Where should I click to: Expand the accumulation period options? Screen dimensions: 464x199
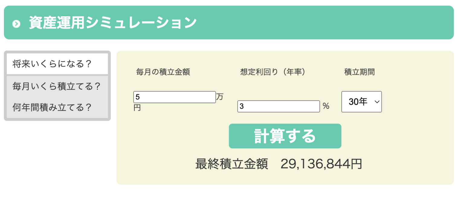tap(361, 102)
